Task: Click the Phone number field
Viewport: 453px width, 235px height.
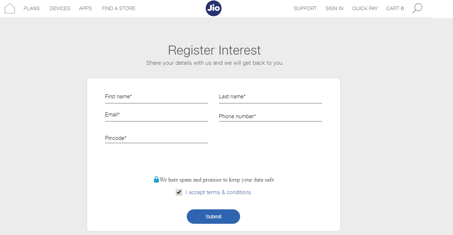Action: pyautogui.click(x=270, y=116)
